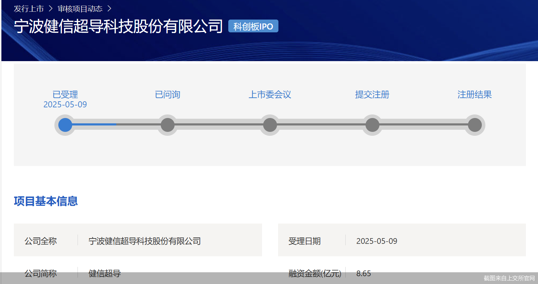Screen dimensions: 538x284
Task: Select the 注册结果 stage label
Action: point(474,95)
